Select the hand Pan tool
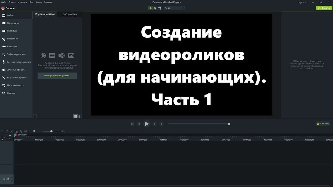The image size is (333, 187). pyautogui.click(x=155, y=8)
